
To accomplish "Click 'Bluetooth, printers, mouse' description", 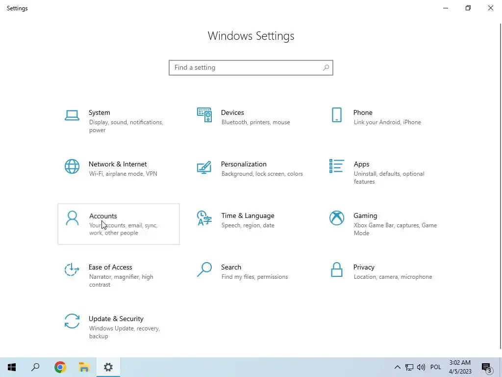I will pyautogui.click(x=255, y=122).
